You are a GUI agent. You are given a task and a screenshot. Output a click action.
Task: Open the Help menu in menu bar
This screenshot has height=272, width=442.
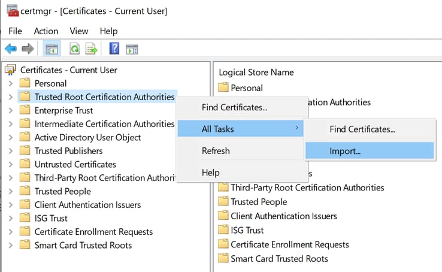click(108, 31)
